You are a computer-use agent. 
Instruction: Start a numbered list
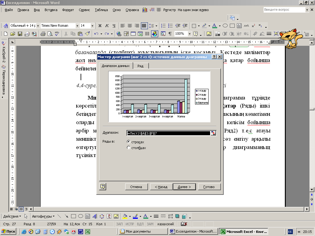163,26
